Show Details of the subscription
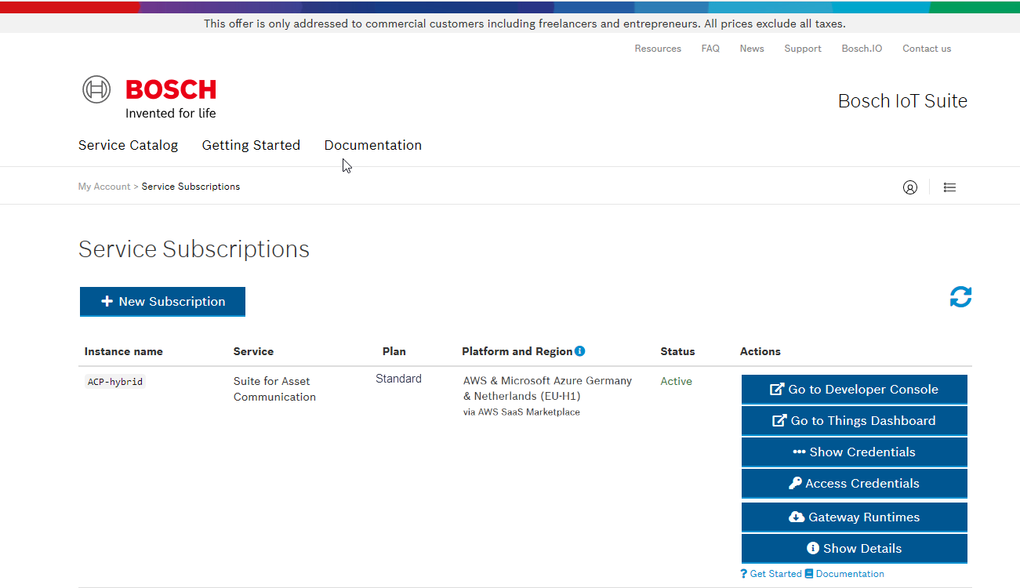 pyautogui.click(x=854, y=549)
